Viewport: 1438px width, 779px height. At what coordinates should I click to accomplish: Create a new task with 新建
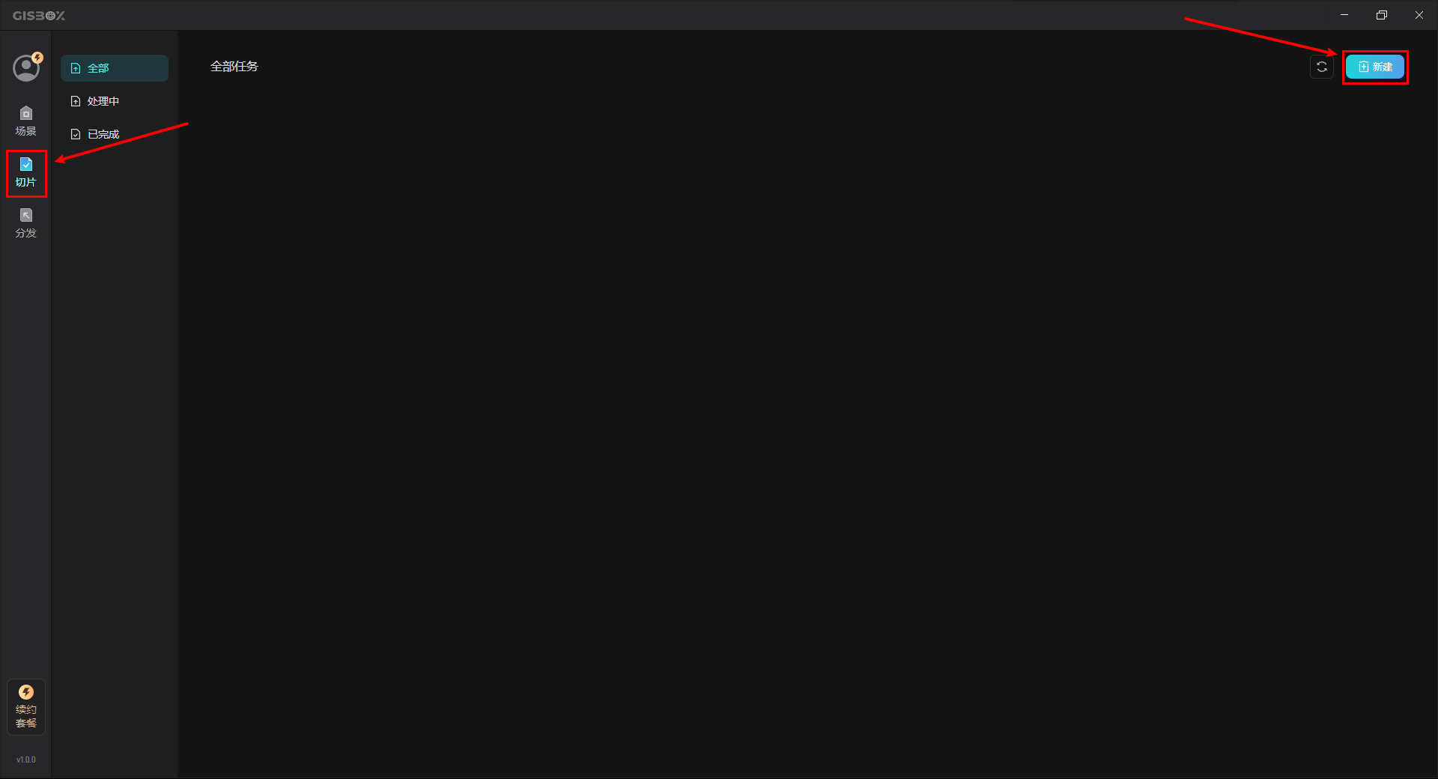1375,67
